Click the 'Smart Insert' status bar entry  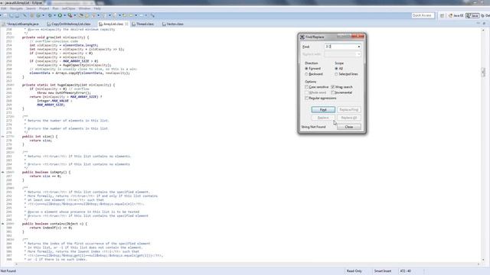383,271
